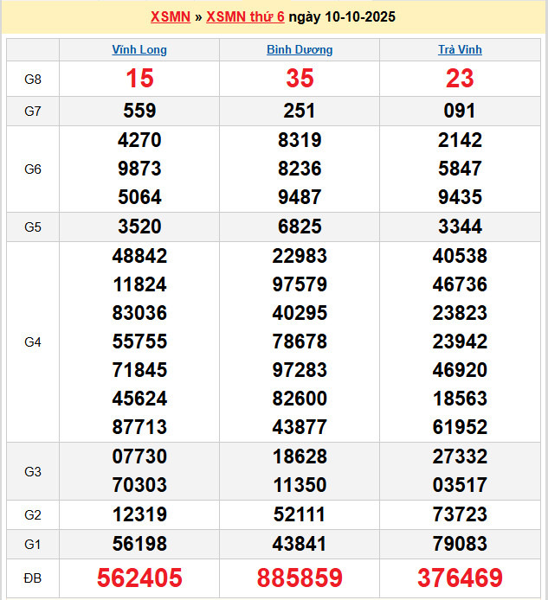Click the G4 row label
The height and width of the screenshot is (600, 548).
point(33,342)
